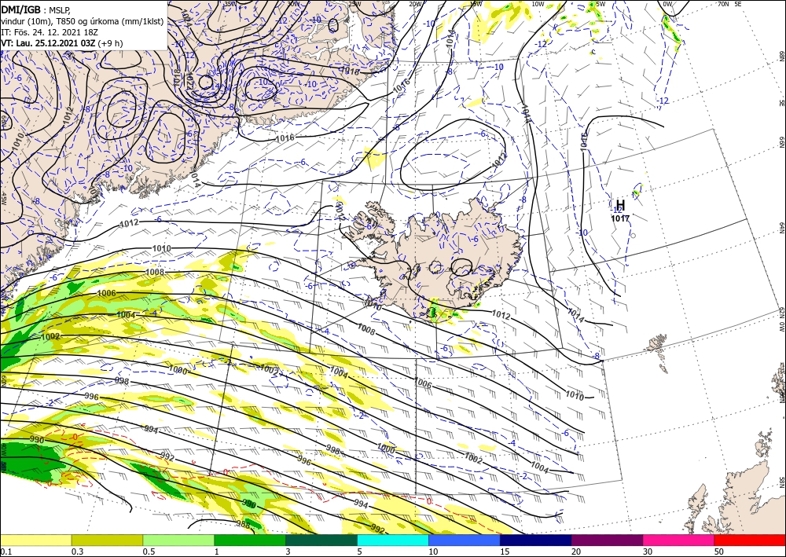Click the 988 isobar label
The width and height of the screenshot is (786, 557).
(243, 523)
